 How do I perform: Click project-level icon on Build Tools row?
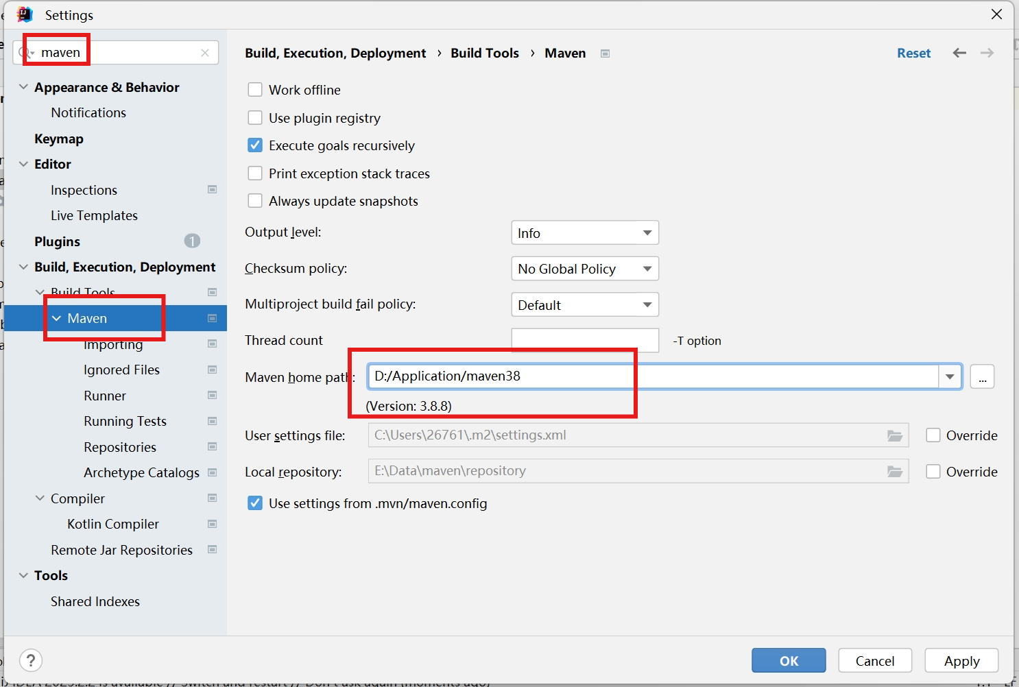tap(213, 292)
